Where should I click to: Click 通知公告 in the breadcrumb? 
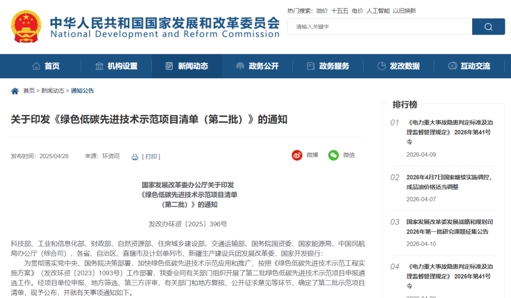point(82,91)
